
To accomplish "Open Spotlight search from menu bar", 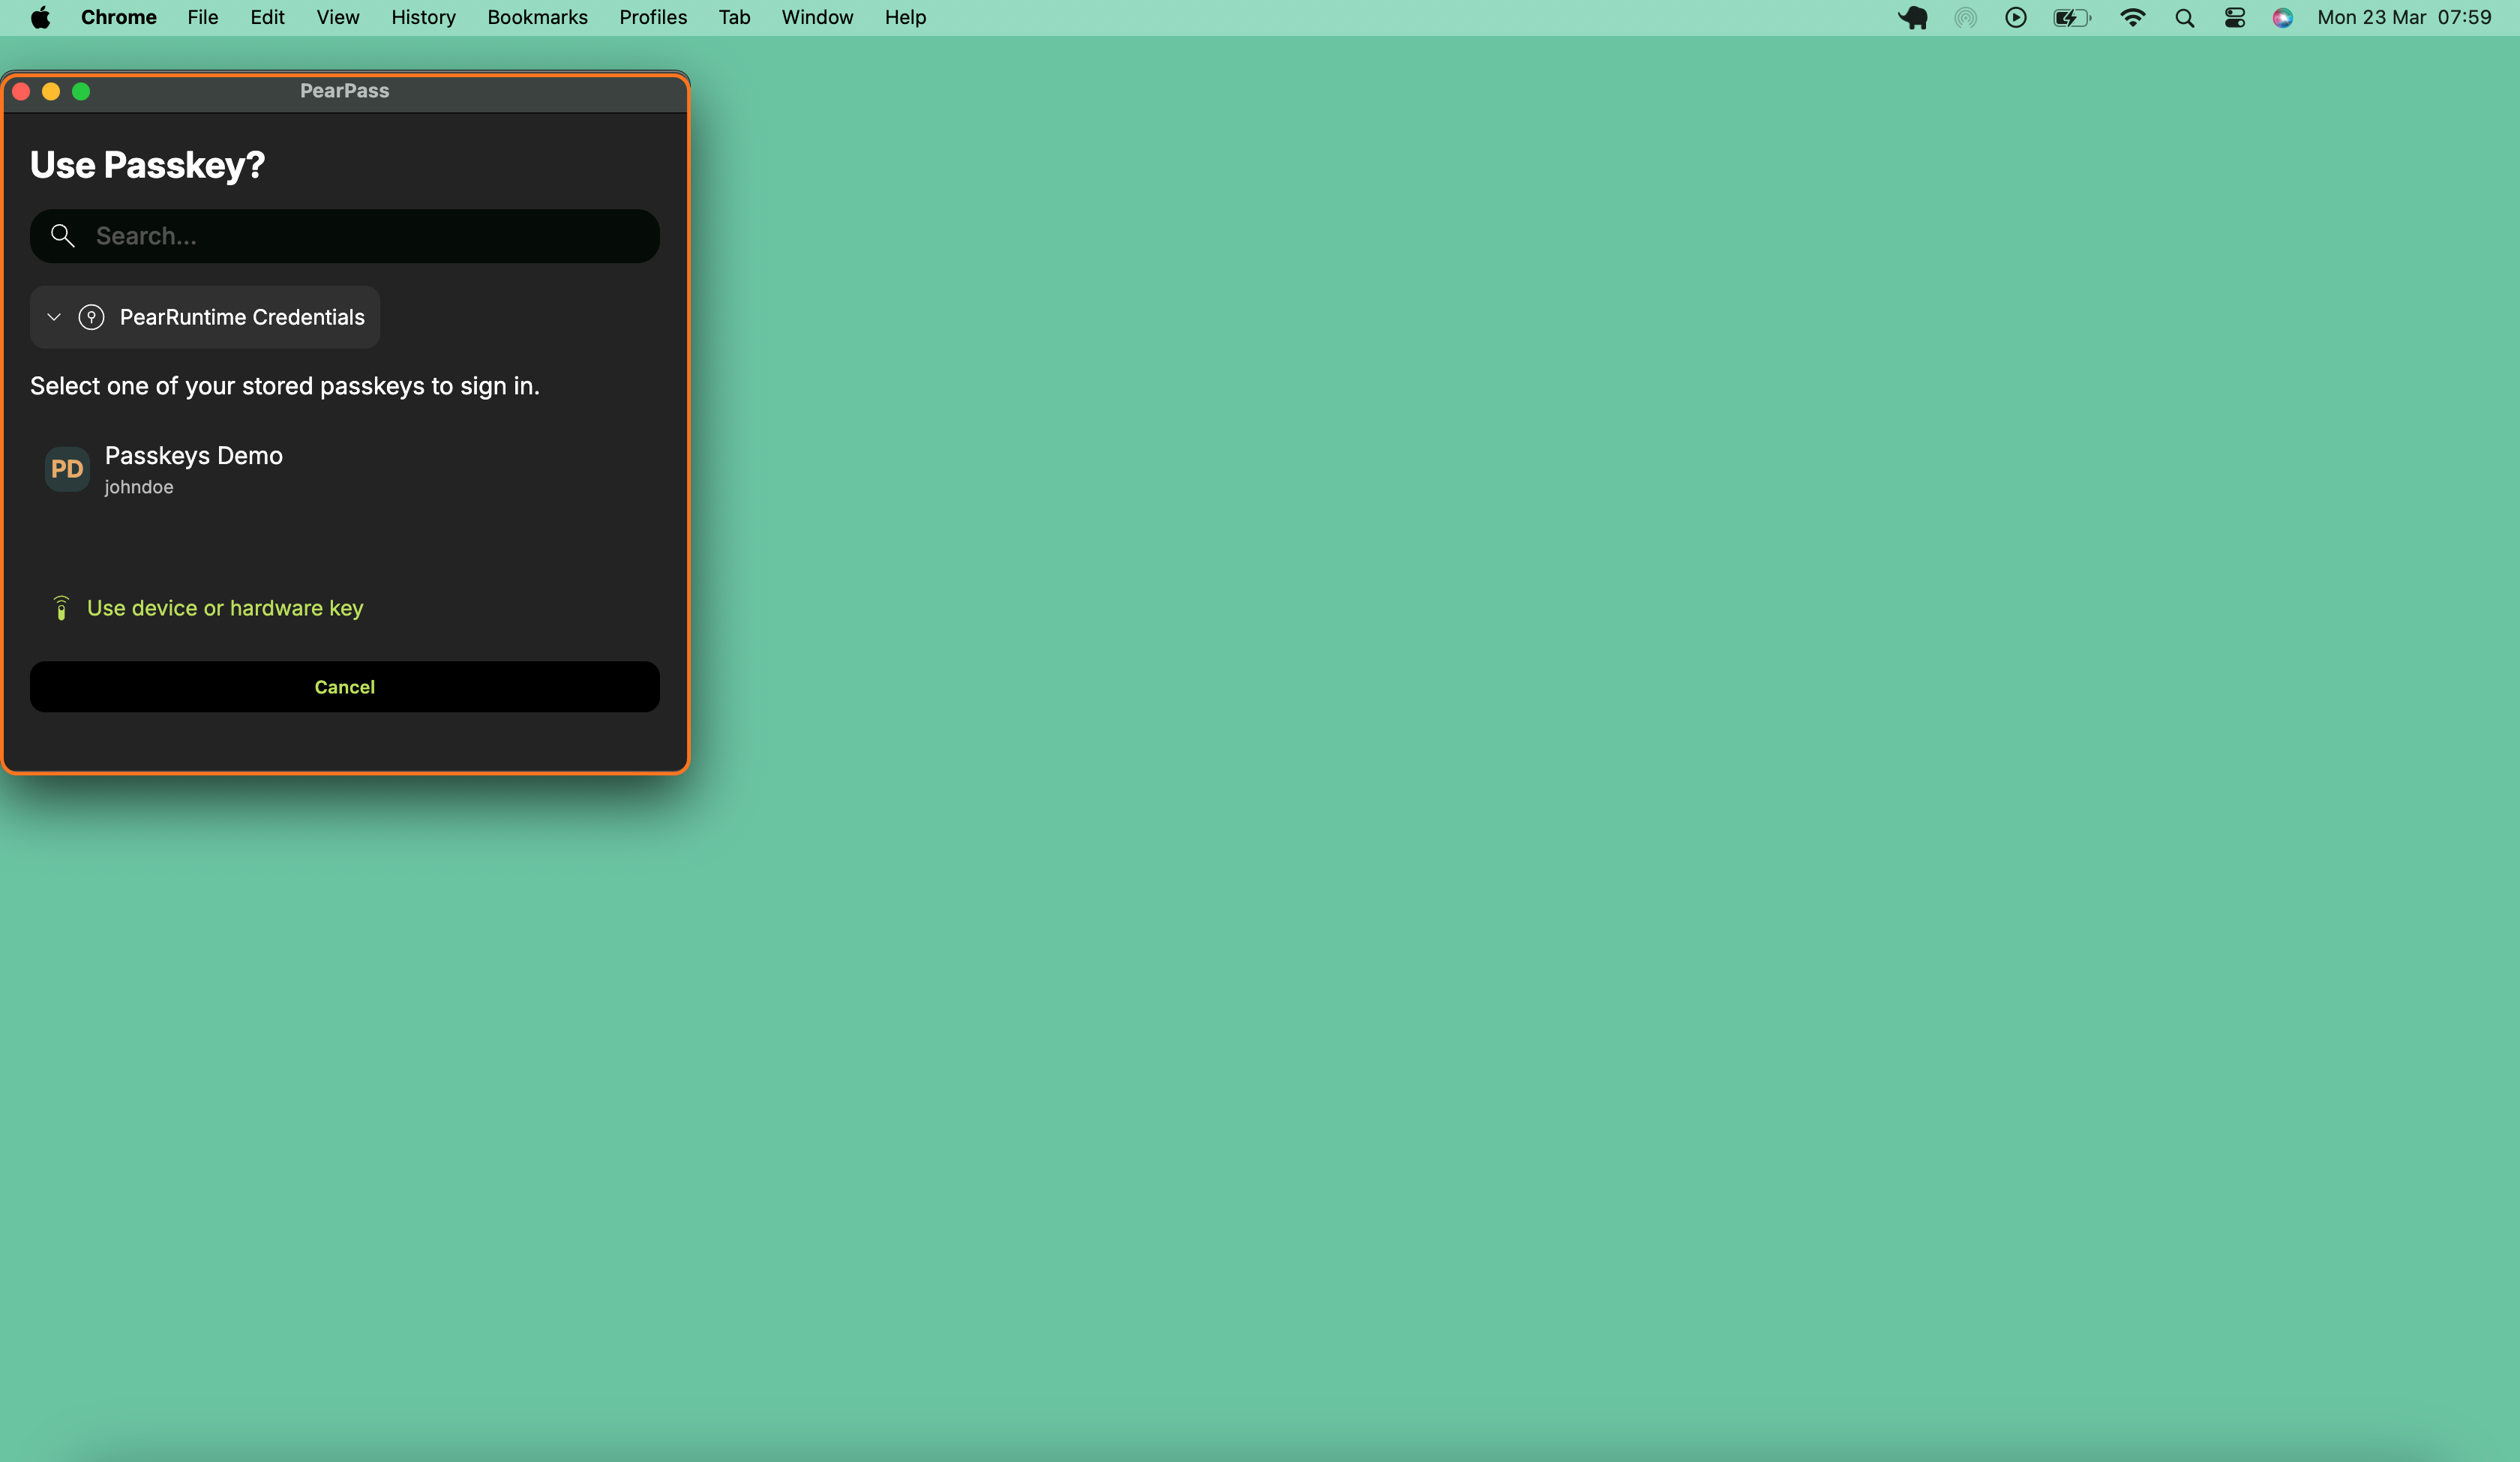I will [x=2184, y=17].
